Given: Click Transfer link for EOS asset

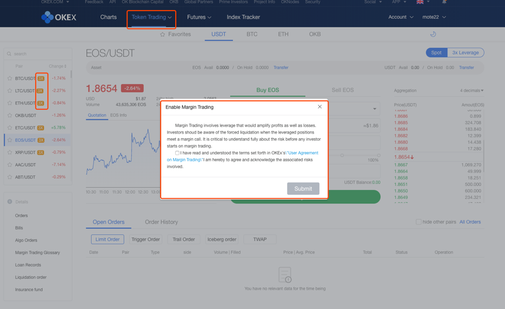Looking at the screenshot, I should coord(281,68).
